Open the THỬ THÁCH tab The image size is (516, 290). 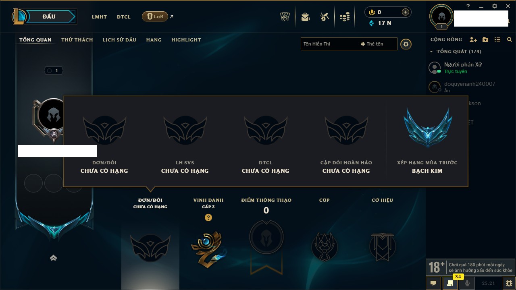click(77, 40)
